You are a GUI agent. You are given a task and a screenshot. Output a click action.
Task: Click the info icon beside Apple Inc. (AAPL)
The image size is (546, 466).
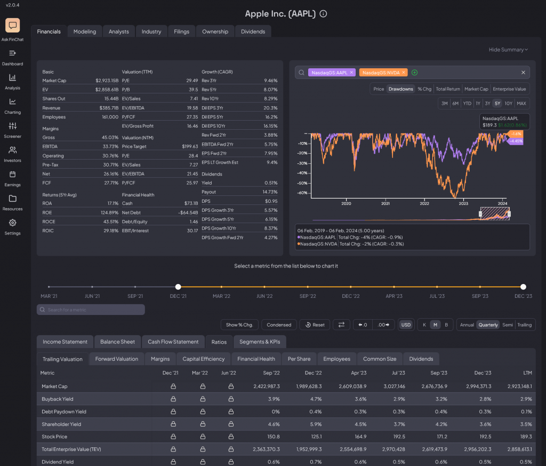click(x=323, y=14)
